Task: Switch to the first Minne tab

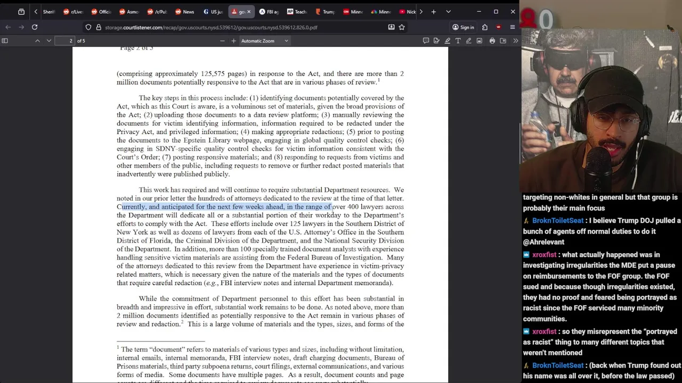Action: click(352, 12)
